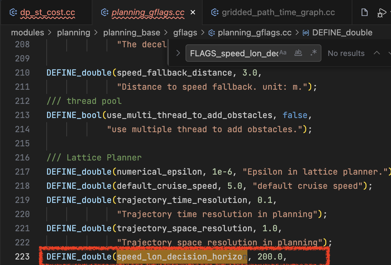The width and height of the screenshot is (391, 265).
Task: Click the symbol icon before DEFINE_double breadcrumb
Action: 306,33
